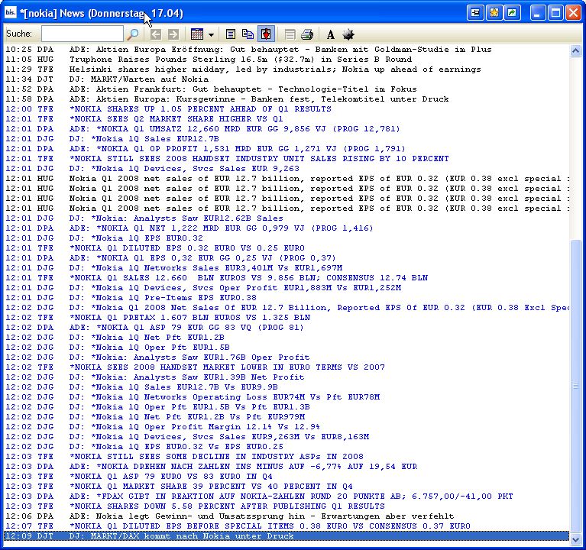The height and width of the screenshot is (550, 586).
Task: Select 'Analysts Saw EUR1.39B Net Profit' row
Action: point(287,377)
